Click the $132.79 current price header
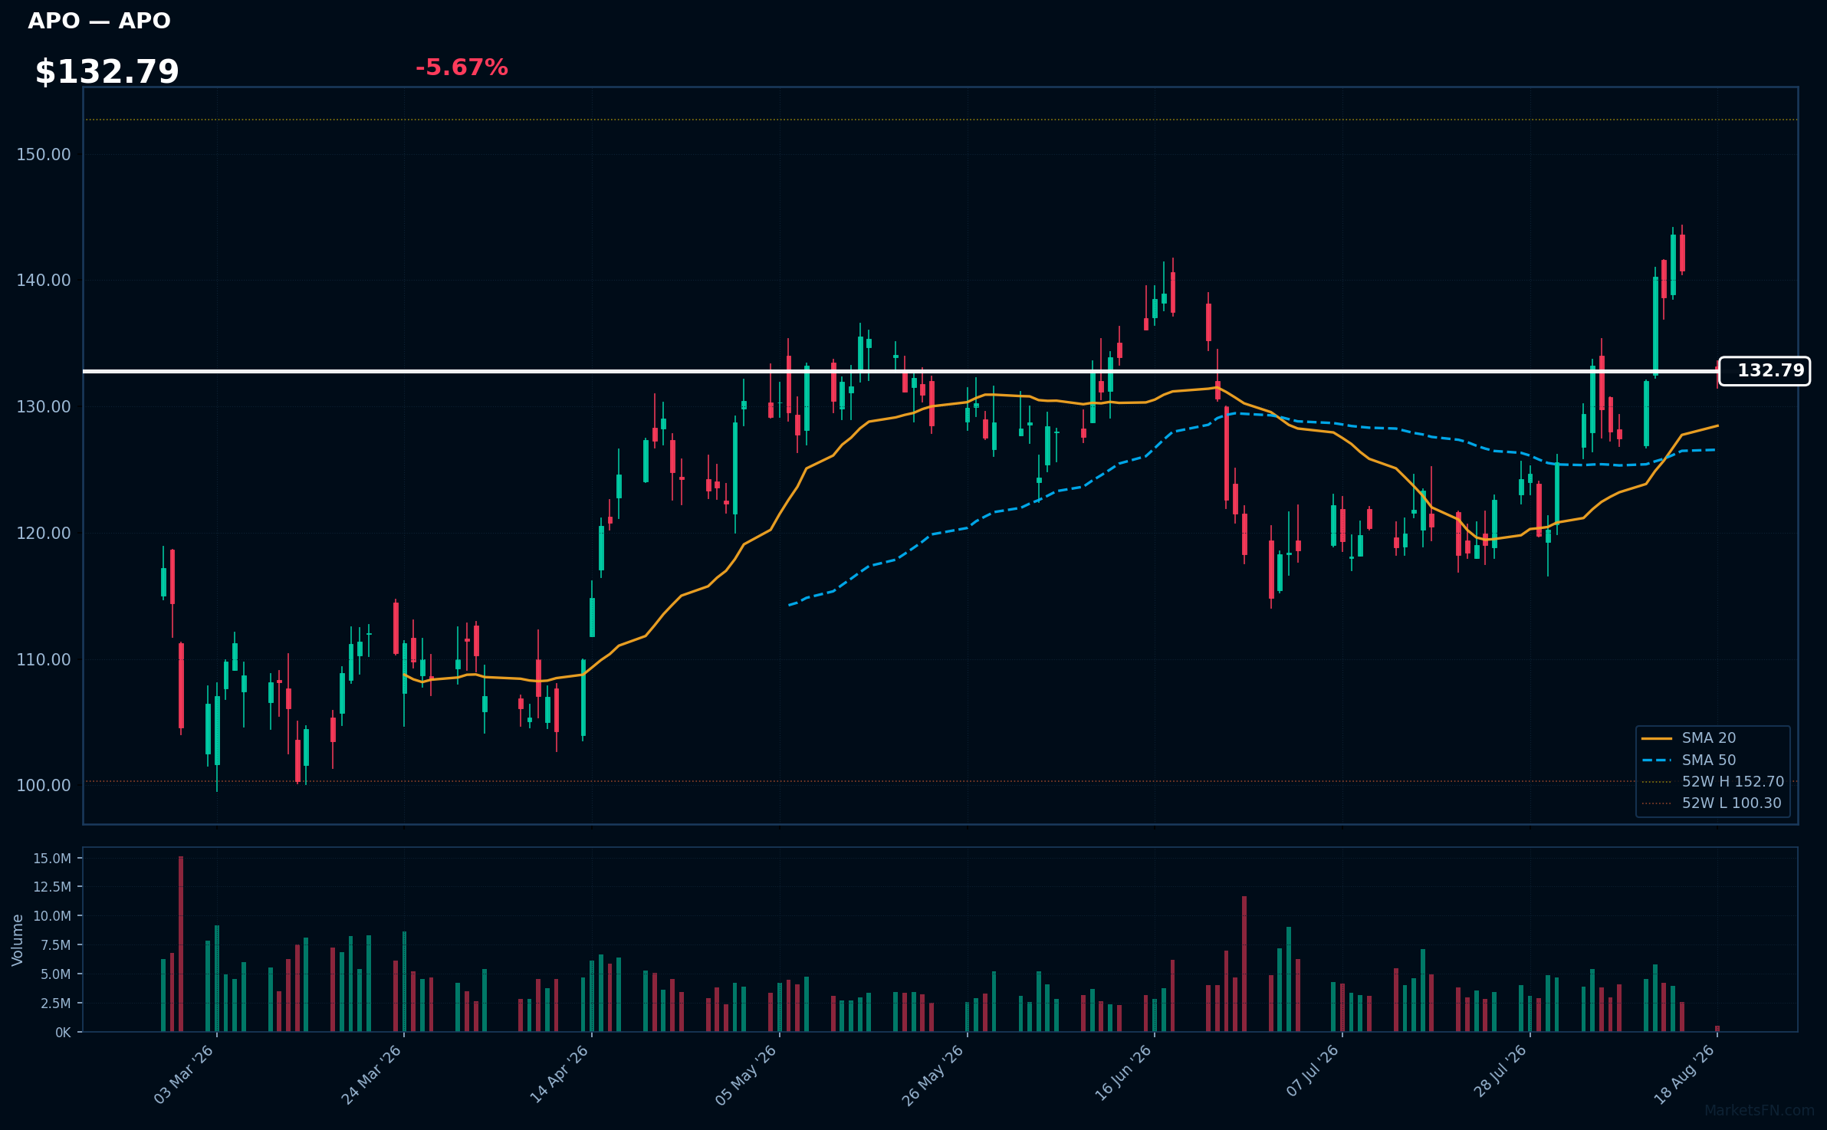This screenshot has height=1130, width=1827. 107,71
